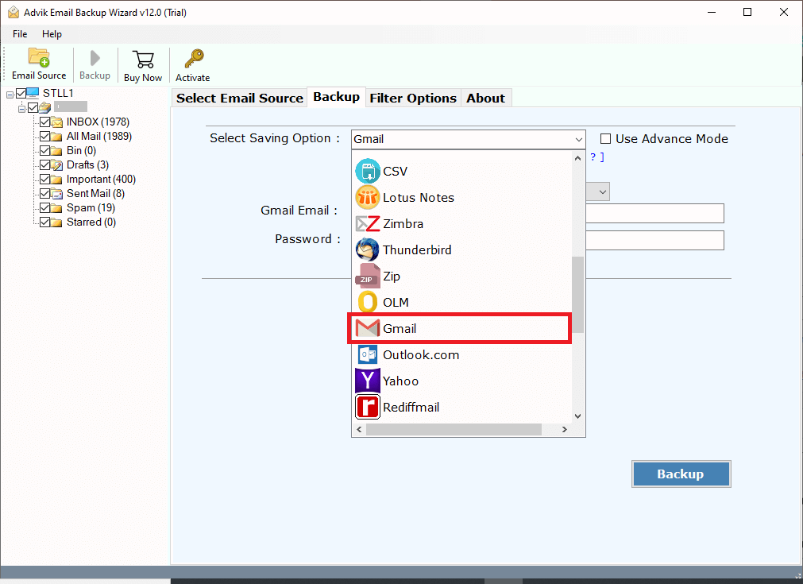Click the blue '?' help link
Image resolution: width=803 pixels, height=584 pixels.
[593, 157]
